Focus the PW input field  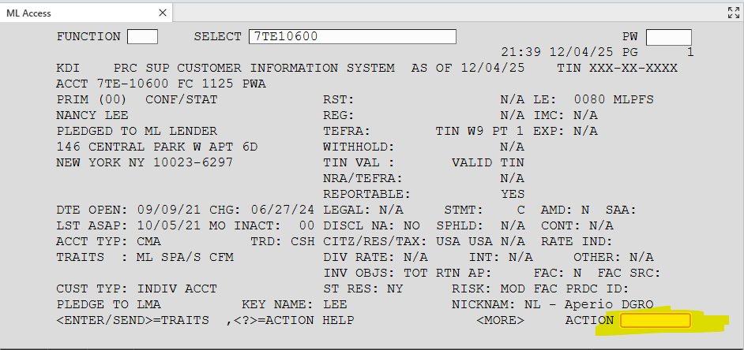(x=668, y=37)
